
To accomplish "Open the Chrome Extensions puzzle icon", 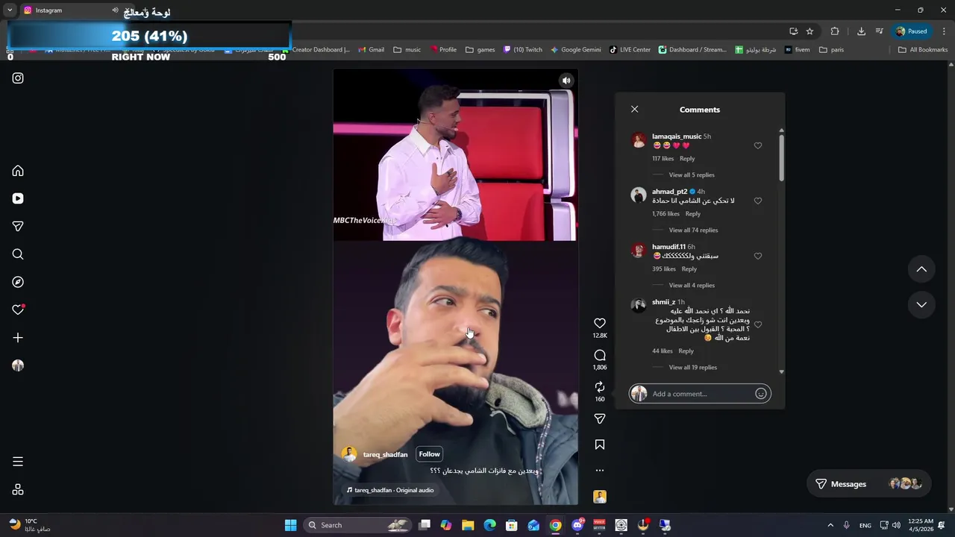I will coord(835,31).
